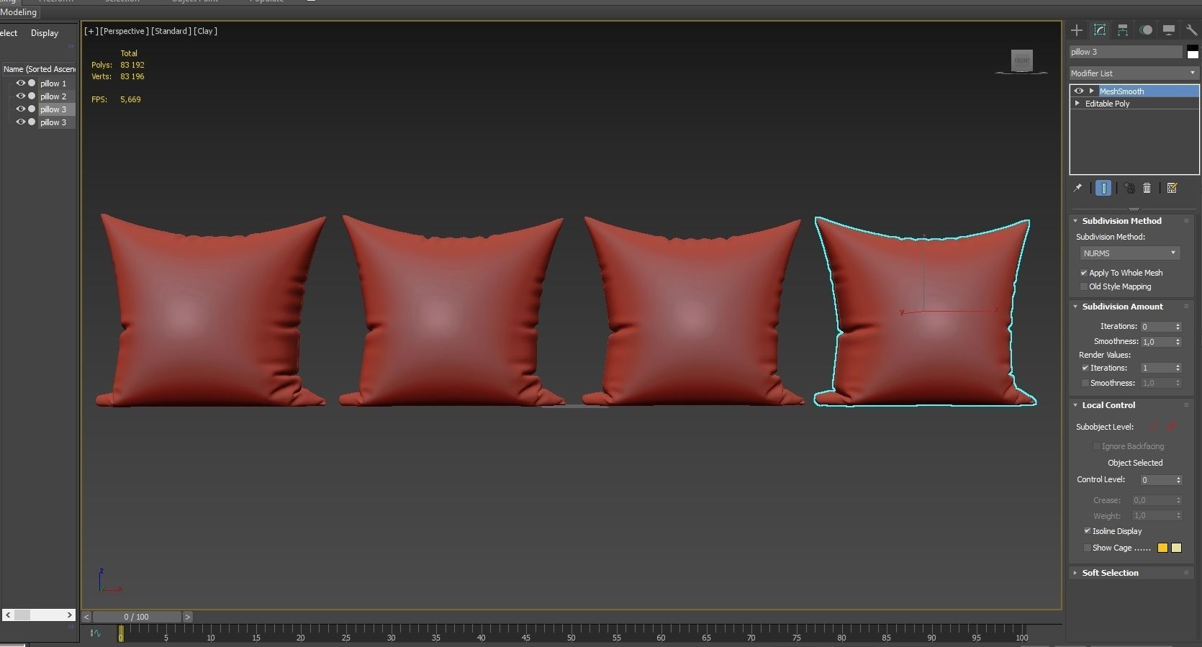The width and height of the screenshot is (1202, 647).
Task: Open Show Cage orange-yellow color swatch
Action: pos(1162,548)
